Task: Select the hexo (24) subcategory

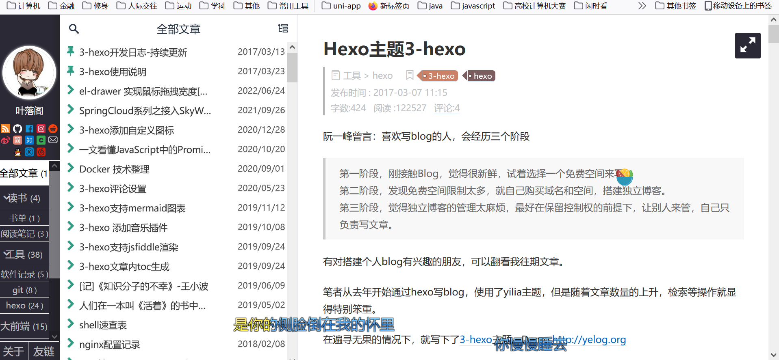Action: coord(24,306)
